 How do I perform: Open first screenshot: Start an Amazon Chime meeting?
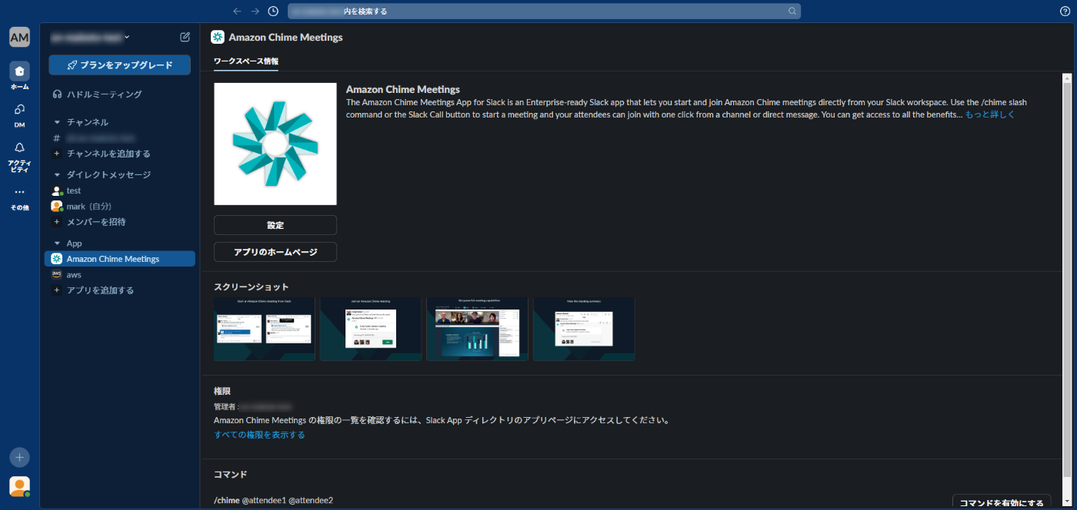265,329
